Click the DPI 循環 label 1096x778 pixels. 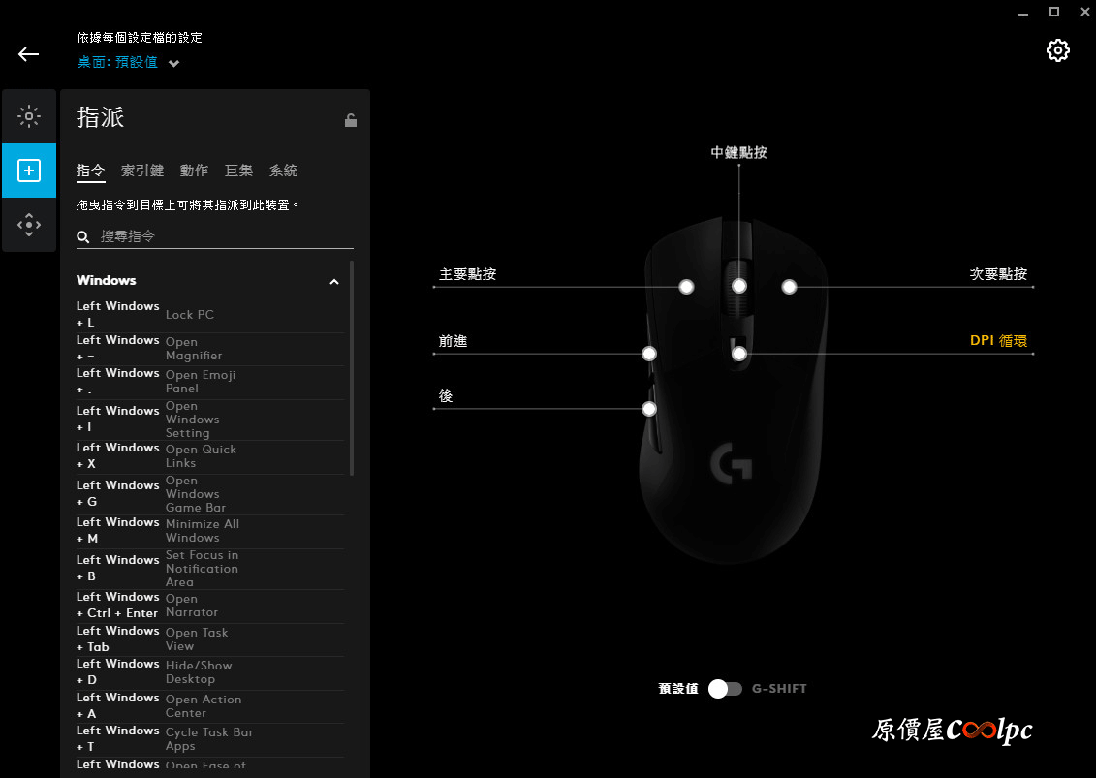998,340
